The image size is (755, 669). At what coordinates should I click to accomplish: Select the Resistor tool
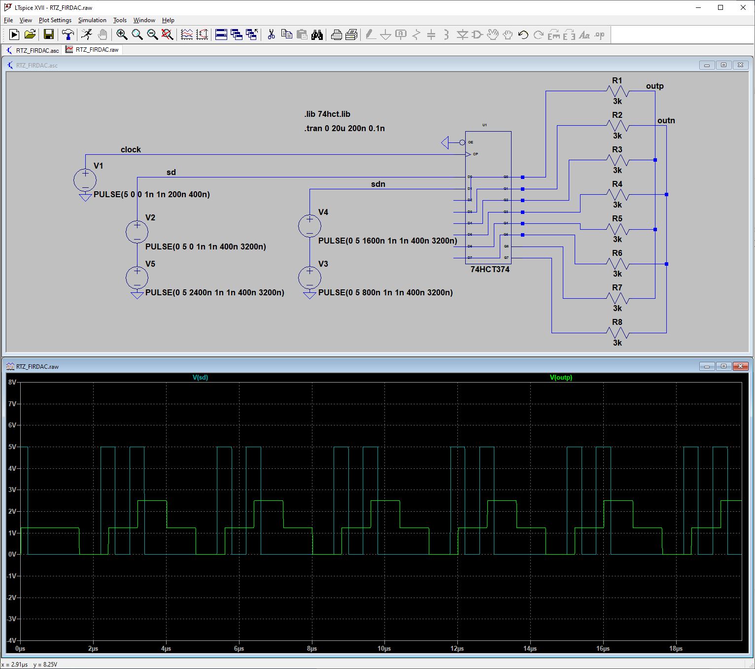tap(416, 35)
